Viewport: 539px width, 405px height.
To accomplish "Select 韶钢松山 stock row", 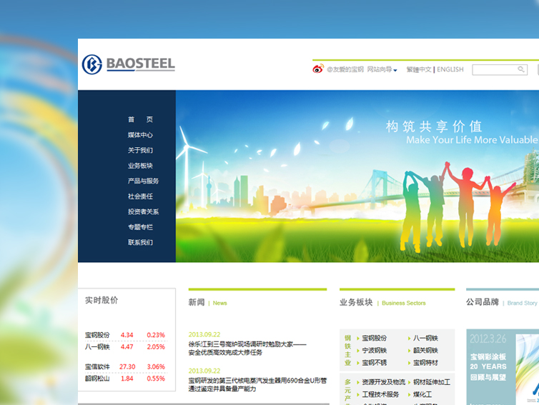I will [125, 378].
